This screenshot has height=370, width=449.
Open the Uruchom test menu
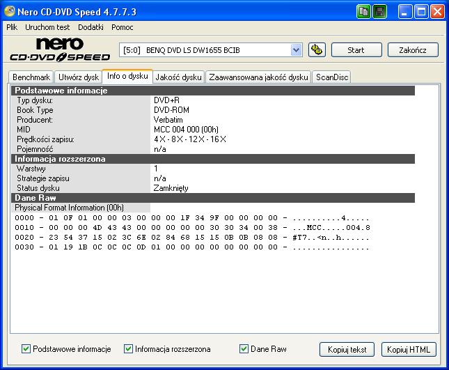click(x=47, y=27)
